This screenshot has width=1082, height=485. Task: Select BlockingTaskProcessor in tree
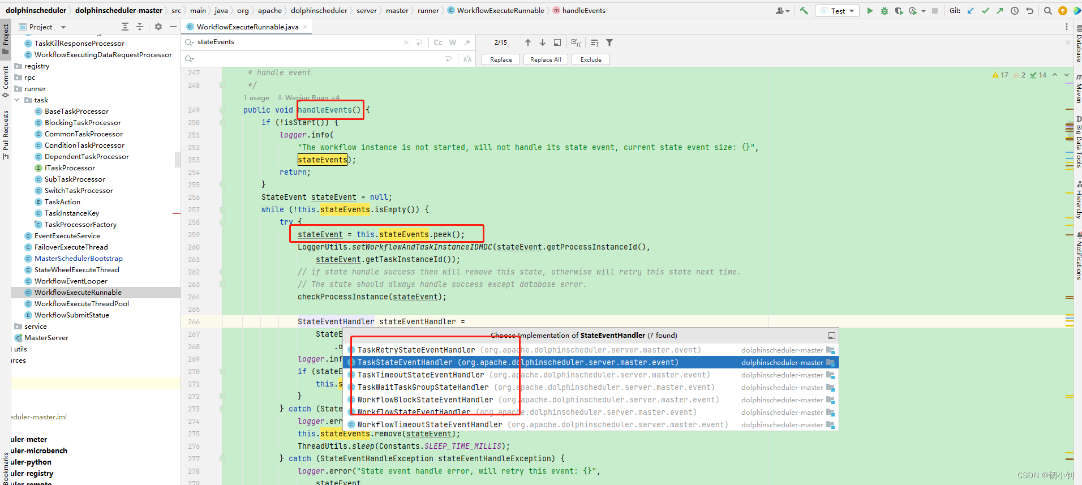83,123
